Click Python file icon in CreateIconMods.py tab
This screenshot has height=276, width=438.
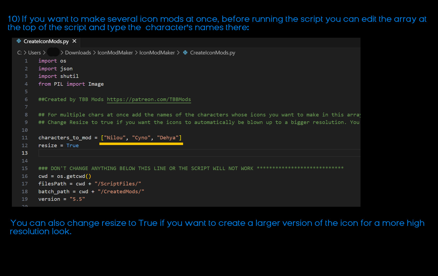19,41
